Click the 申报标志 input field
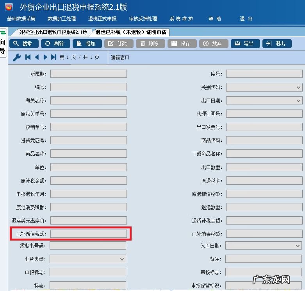 pos(88,272)
